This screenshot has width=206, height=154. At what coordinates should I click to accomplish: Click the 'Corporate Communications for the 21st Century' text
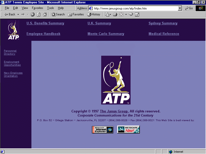(x=115, y=115)
